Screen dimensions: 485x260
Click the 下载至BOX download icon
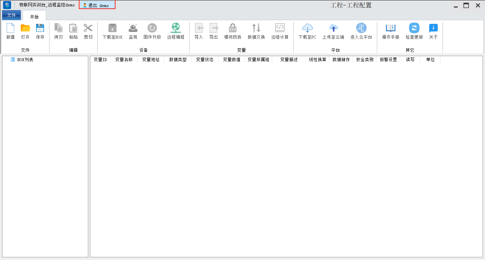click(112, 28)
